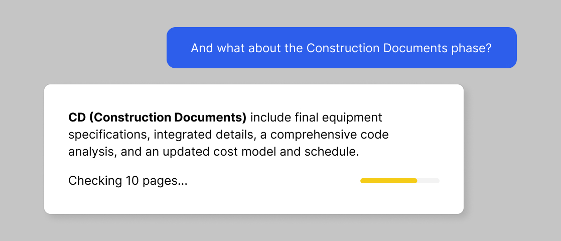Click the grey unfilled end of progress bar

[x=429, y=181]
